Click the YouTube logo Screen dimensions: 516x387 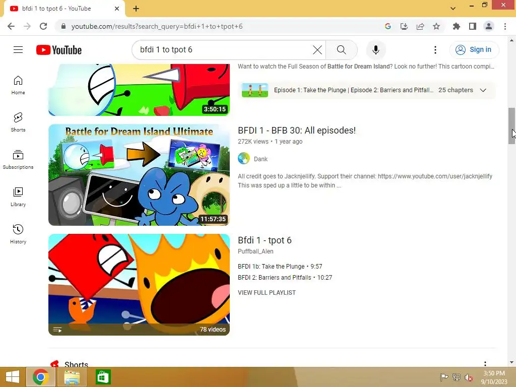click(x=59, y=50)
